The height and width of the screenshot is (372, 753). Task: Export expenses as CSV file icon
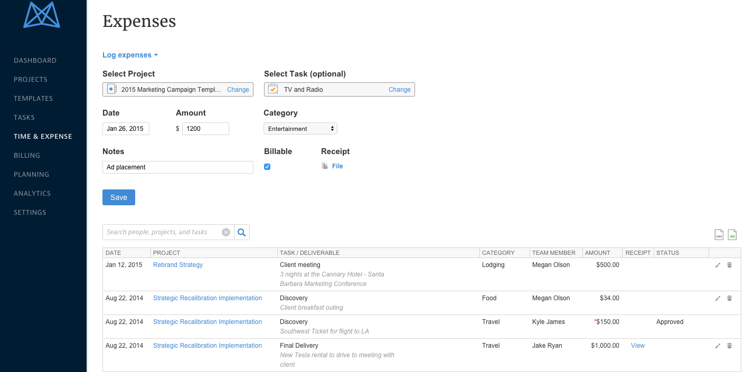pos(719,235)
